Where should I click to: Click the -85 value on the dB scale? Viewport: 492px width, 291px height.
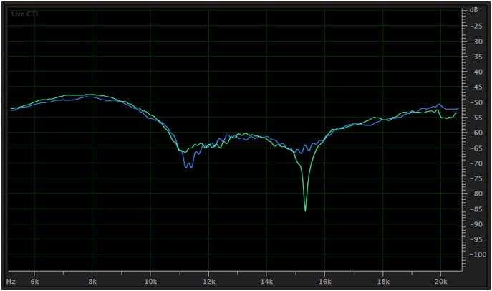473,209
